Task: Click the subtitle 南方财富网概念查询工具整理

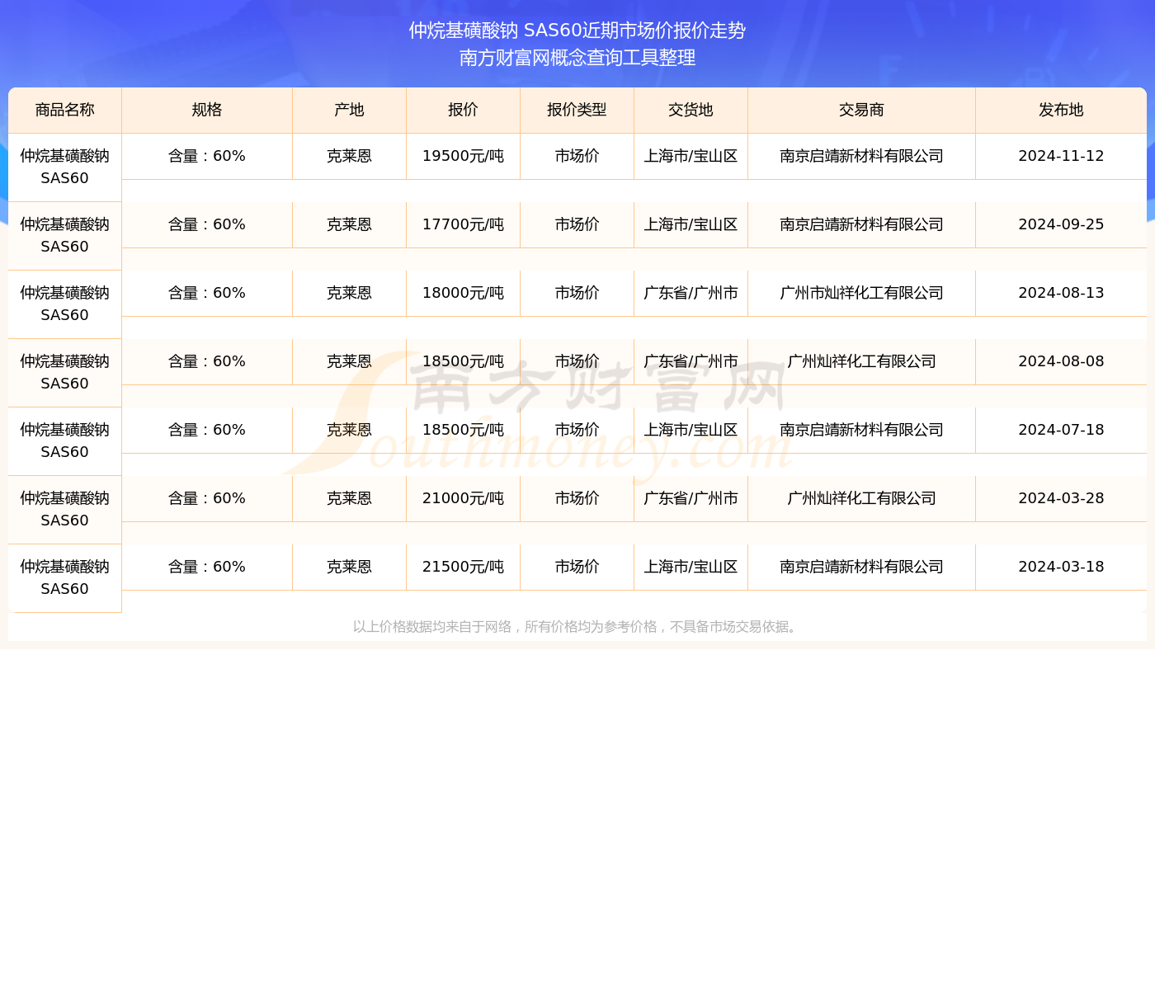Action: point(577,59)
